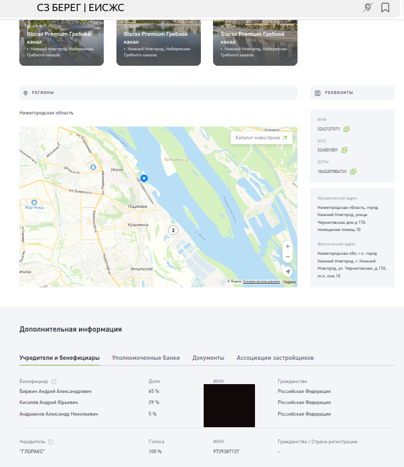This screenshot has height=467, width=404.
Task: Copy the КПП number 526001001
Action: [x=344, y=150]
